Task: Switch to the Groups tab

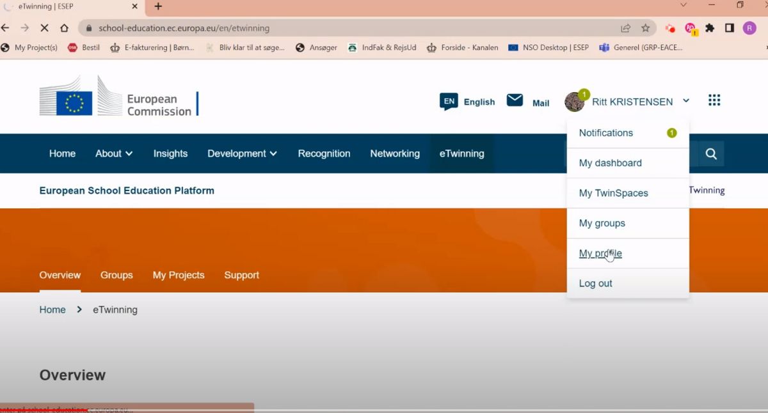Action: [116, 275]
